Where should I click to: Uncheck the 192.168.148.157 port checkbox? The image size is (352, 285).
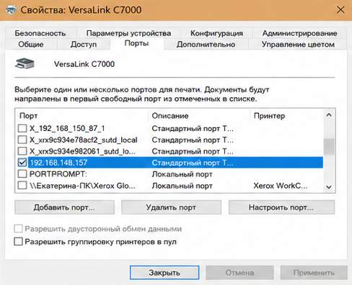22,163
